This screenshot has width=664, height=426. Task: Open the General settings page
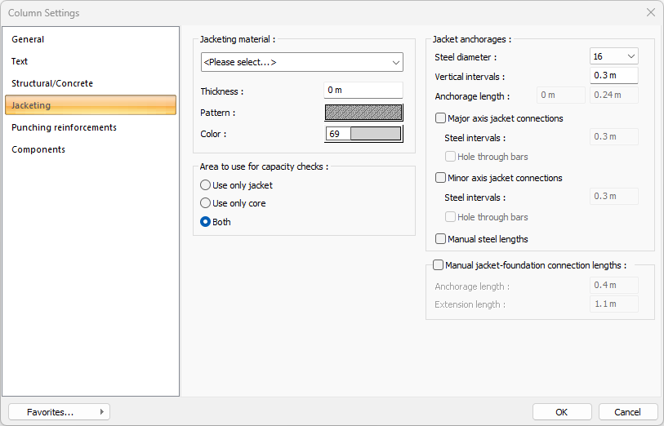[x=28, y=39]
